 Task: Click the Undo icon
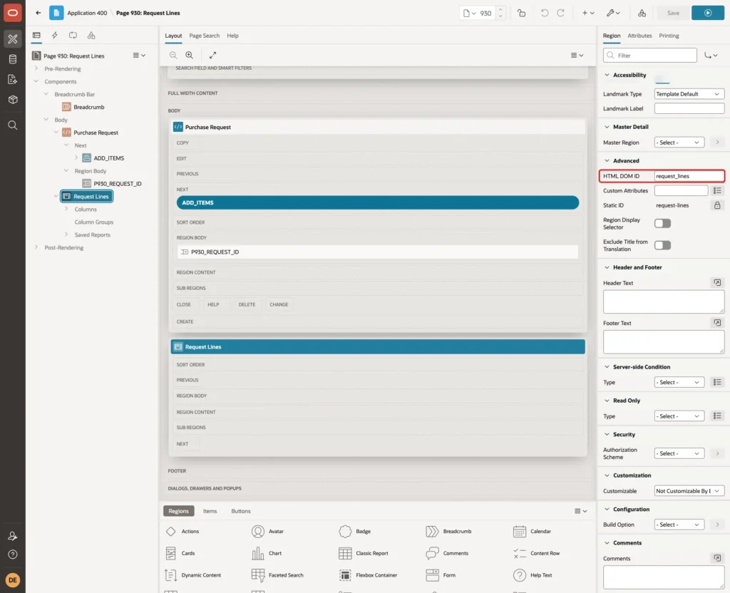tap(544, 13)
